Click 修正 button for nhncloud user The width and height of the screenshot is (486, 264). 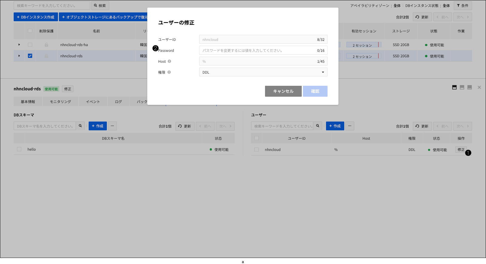(x=461, y=149)
